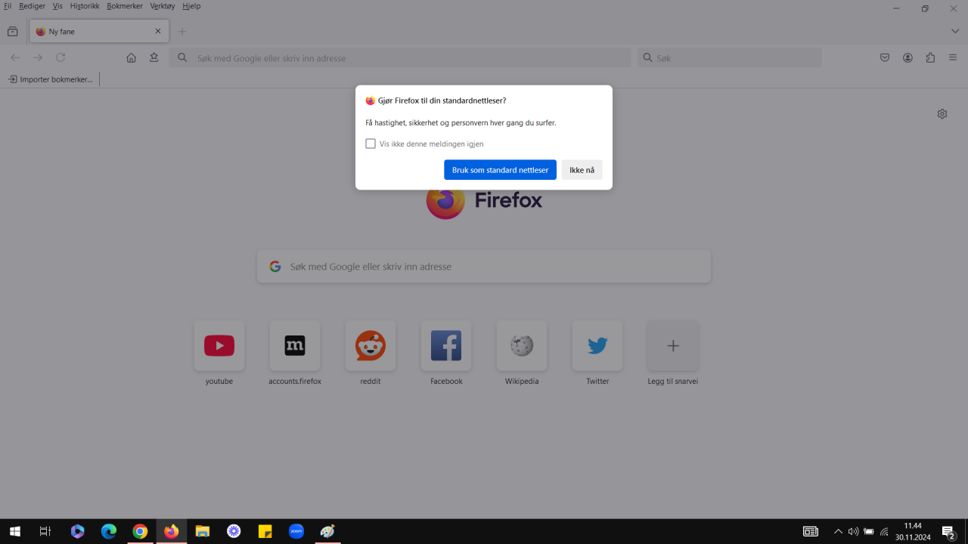
Task: Open the sidebar icon above the toolbar
Action: pos(12,31)
